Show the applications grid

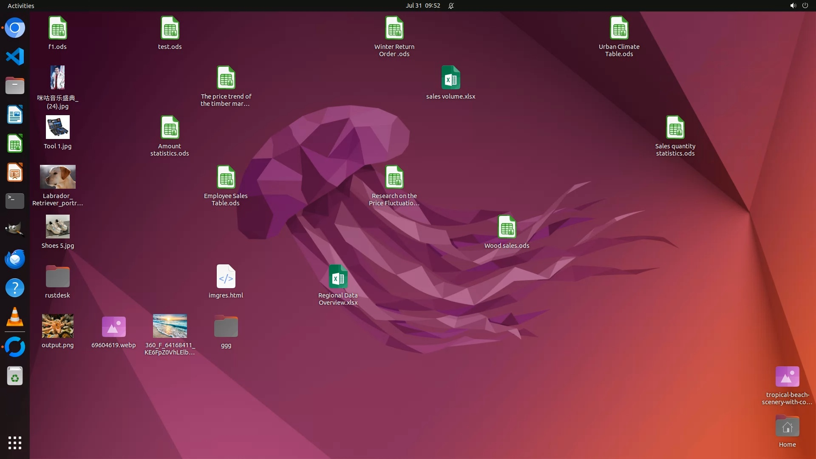click(x=15, y=442)
